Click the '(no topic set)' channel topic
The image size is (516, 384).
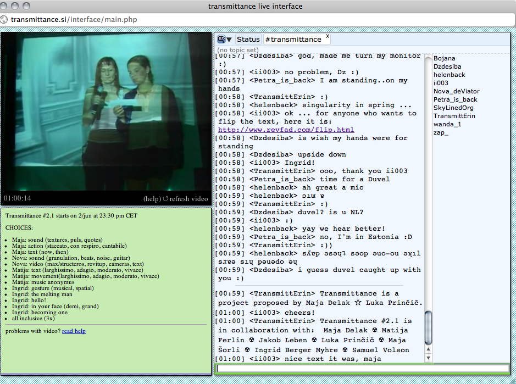click(238, 49)
